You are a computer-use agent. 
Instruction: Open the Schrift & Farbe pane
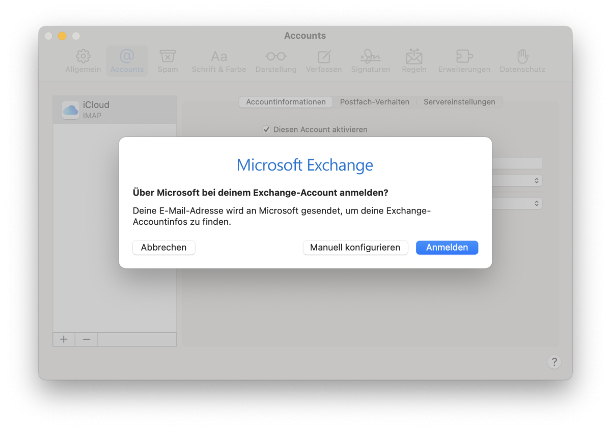[219, 61]
